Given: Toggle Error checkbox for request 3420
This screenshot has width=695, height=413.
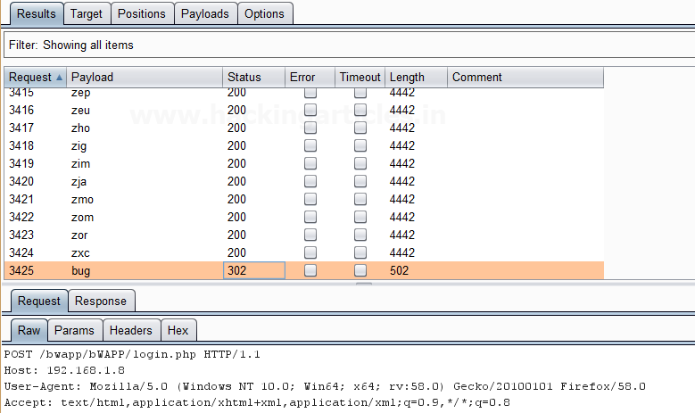Looking at the screenshot, I should (x=310, y=181).
